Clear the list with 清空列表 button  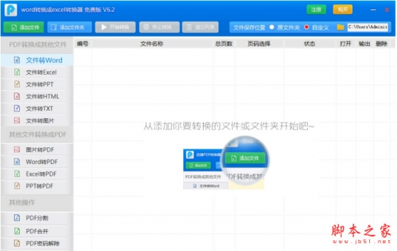[200, 27]
